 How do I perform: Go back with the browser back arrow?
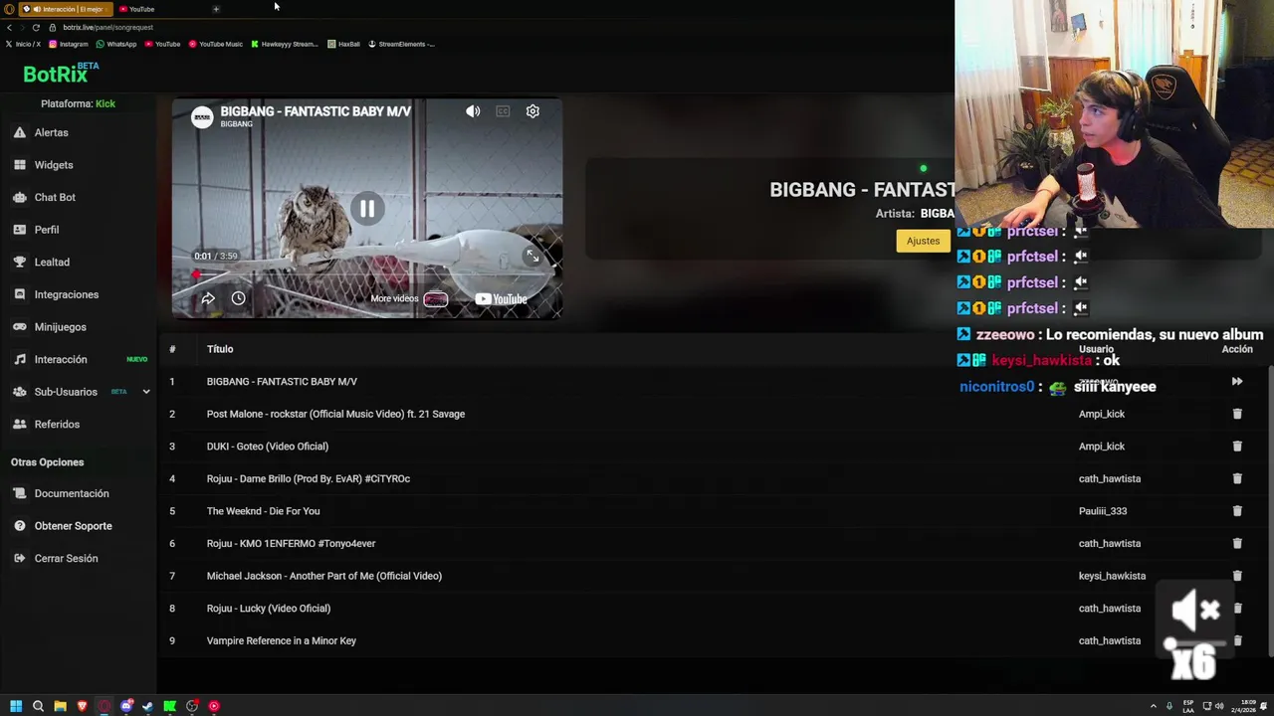point(9,27)
